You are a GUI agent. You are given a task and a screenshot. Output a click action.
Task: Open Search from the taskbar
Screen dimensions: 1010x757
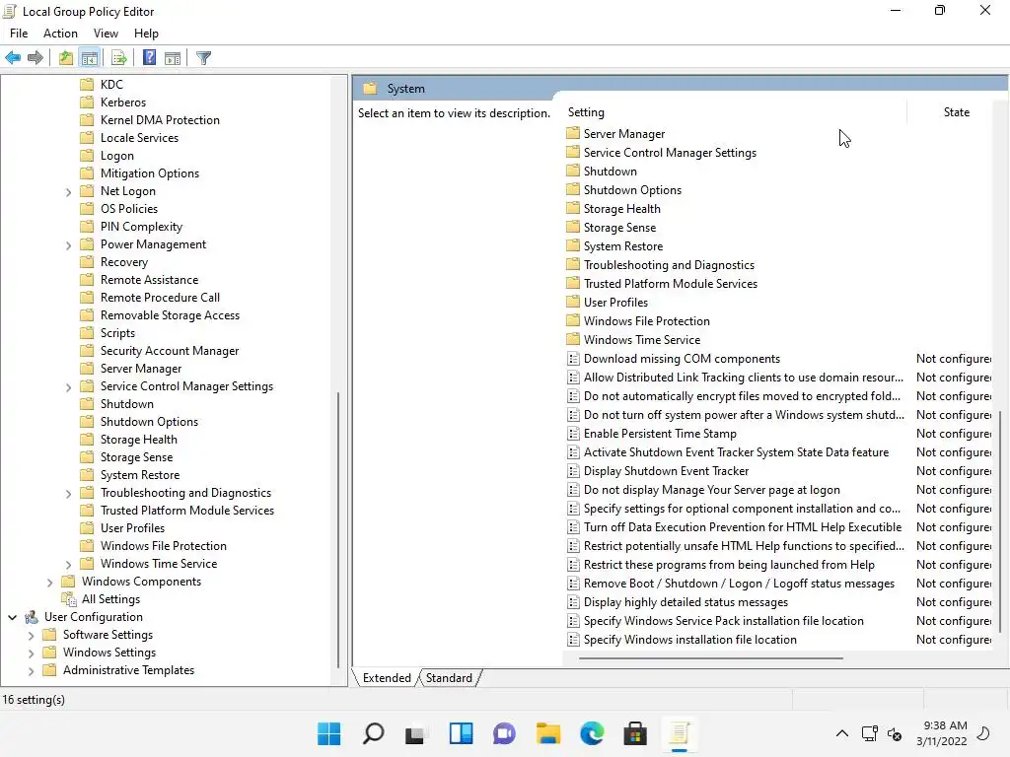point(373,733)
